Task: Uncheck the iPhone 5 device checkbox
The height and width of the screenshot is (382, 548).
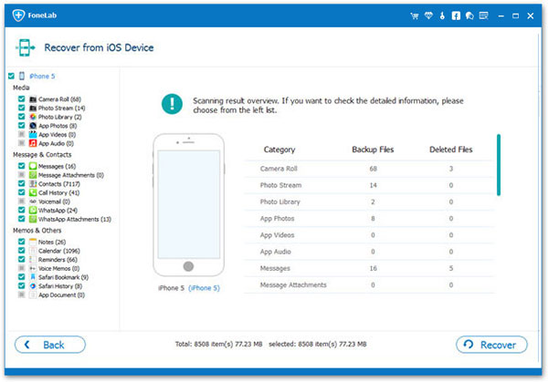Action: 11,76
